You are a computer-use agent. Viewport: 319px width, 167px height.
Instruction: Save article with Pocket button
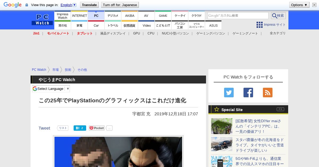pos(97,128)
